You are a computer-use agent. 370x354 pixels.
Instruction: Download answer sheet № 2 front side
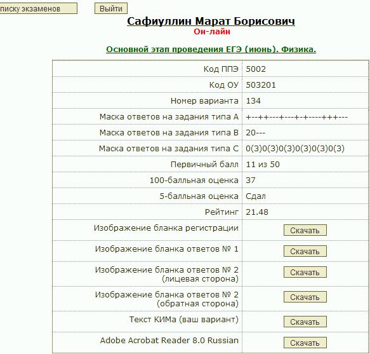(305, 272)
